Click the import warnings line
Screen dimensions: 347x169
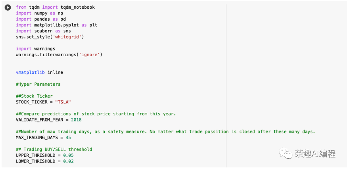pyautogui.click(x=35, y=49)
